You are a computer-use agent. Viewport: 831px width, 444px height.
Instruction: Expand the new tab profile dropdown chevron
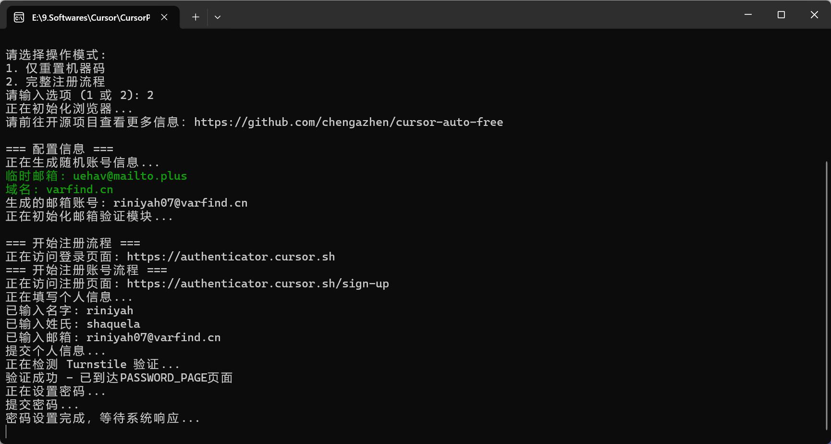[218, 17]
